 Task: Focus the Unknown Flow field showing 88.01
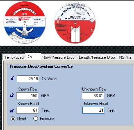click(x=93, y=96)
